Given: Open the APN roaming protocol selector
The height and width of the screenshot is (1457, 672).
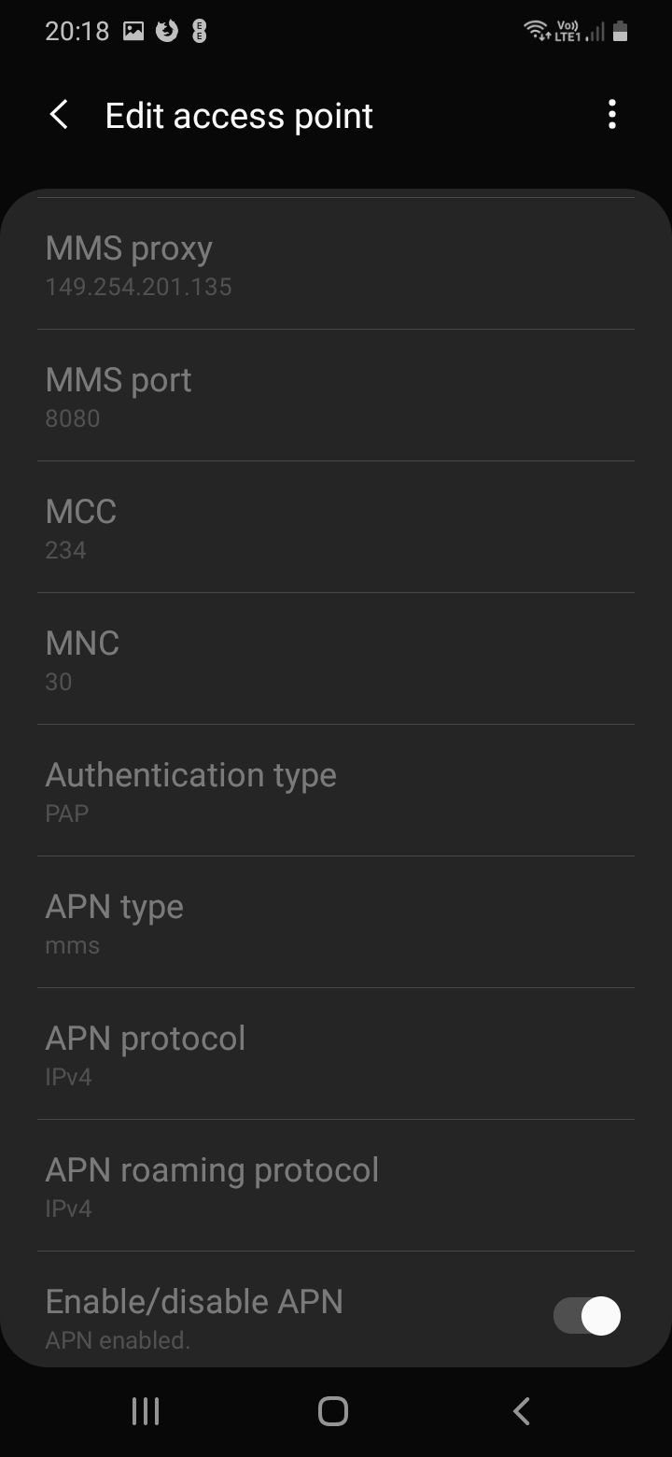Looking at the screenshot, I should click(336, 1186).
